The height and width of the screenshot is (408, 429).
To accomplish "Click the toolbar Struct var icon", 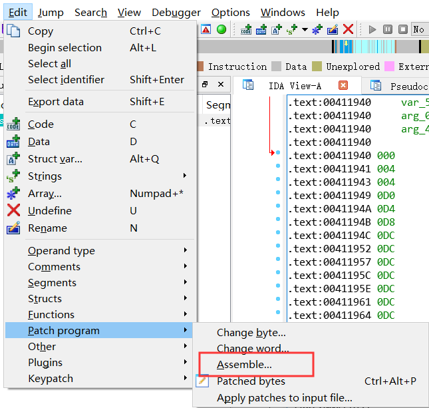I will click(277, 29).
